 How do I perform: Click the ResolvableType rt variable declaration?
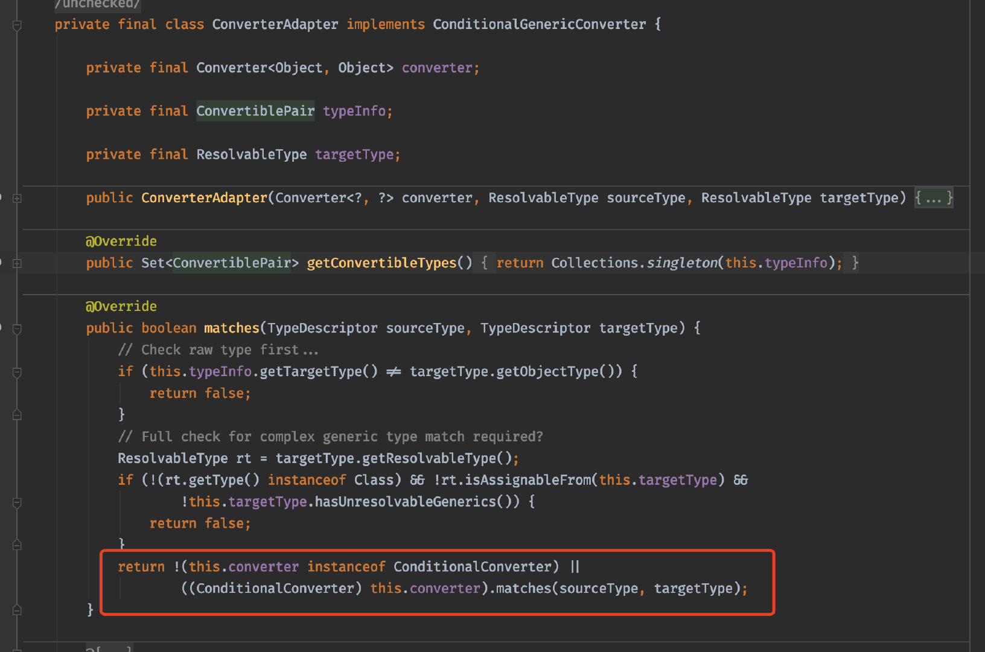[184, 459]
